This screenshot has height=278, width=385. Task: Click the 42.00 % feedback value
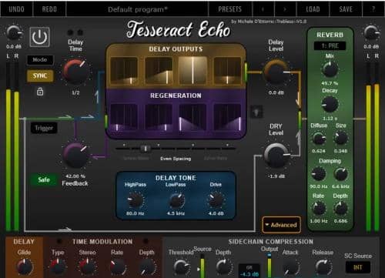point(75,176)
